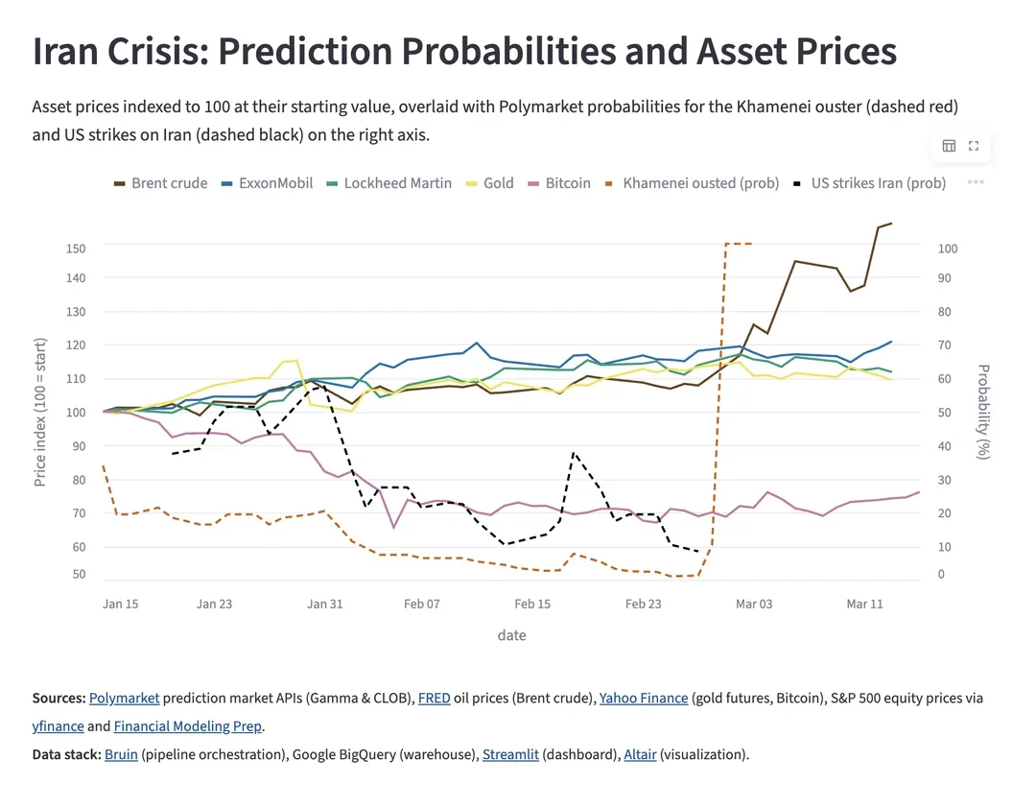Open the table view of chart data
Screen dimensions: 1036x808
[949, 146]
